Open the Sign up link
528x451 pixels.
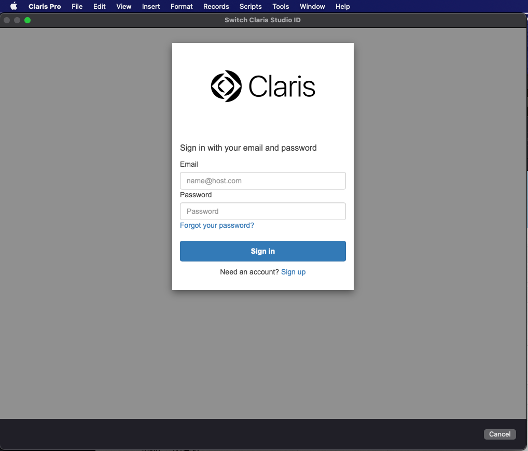coord(293,272)
